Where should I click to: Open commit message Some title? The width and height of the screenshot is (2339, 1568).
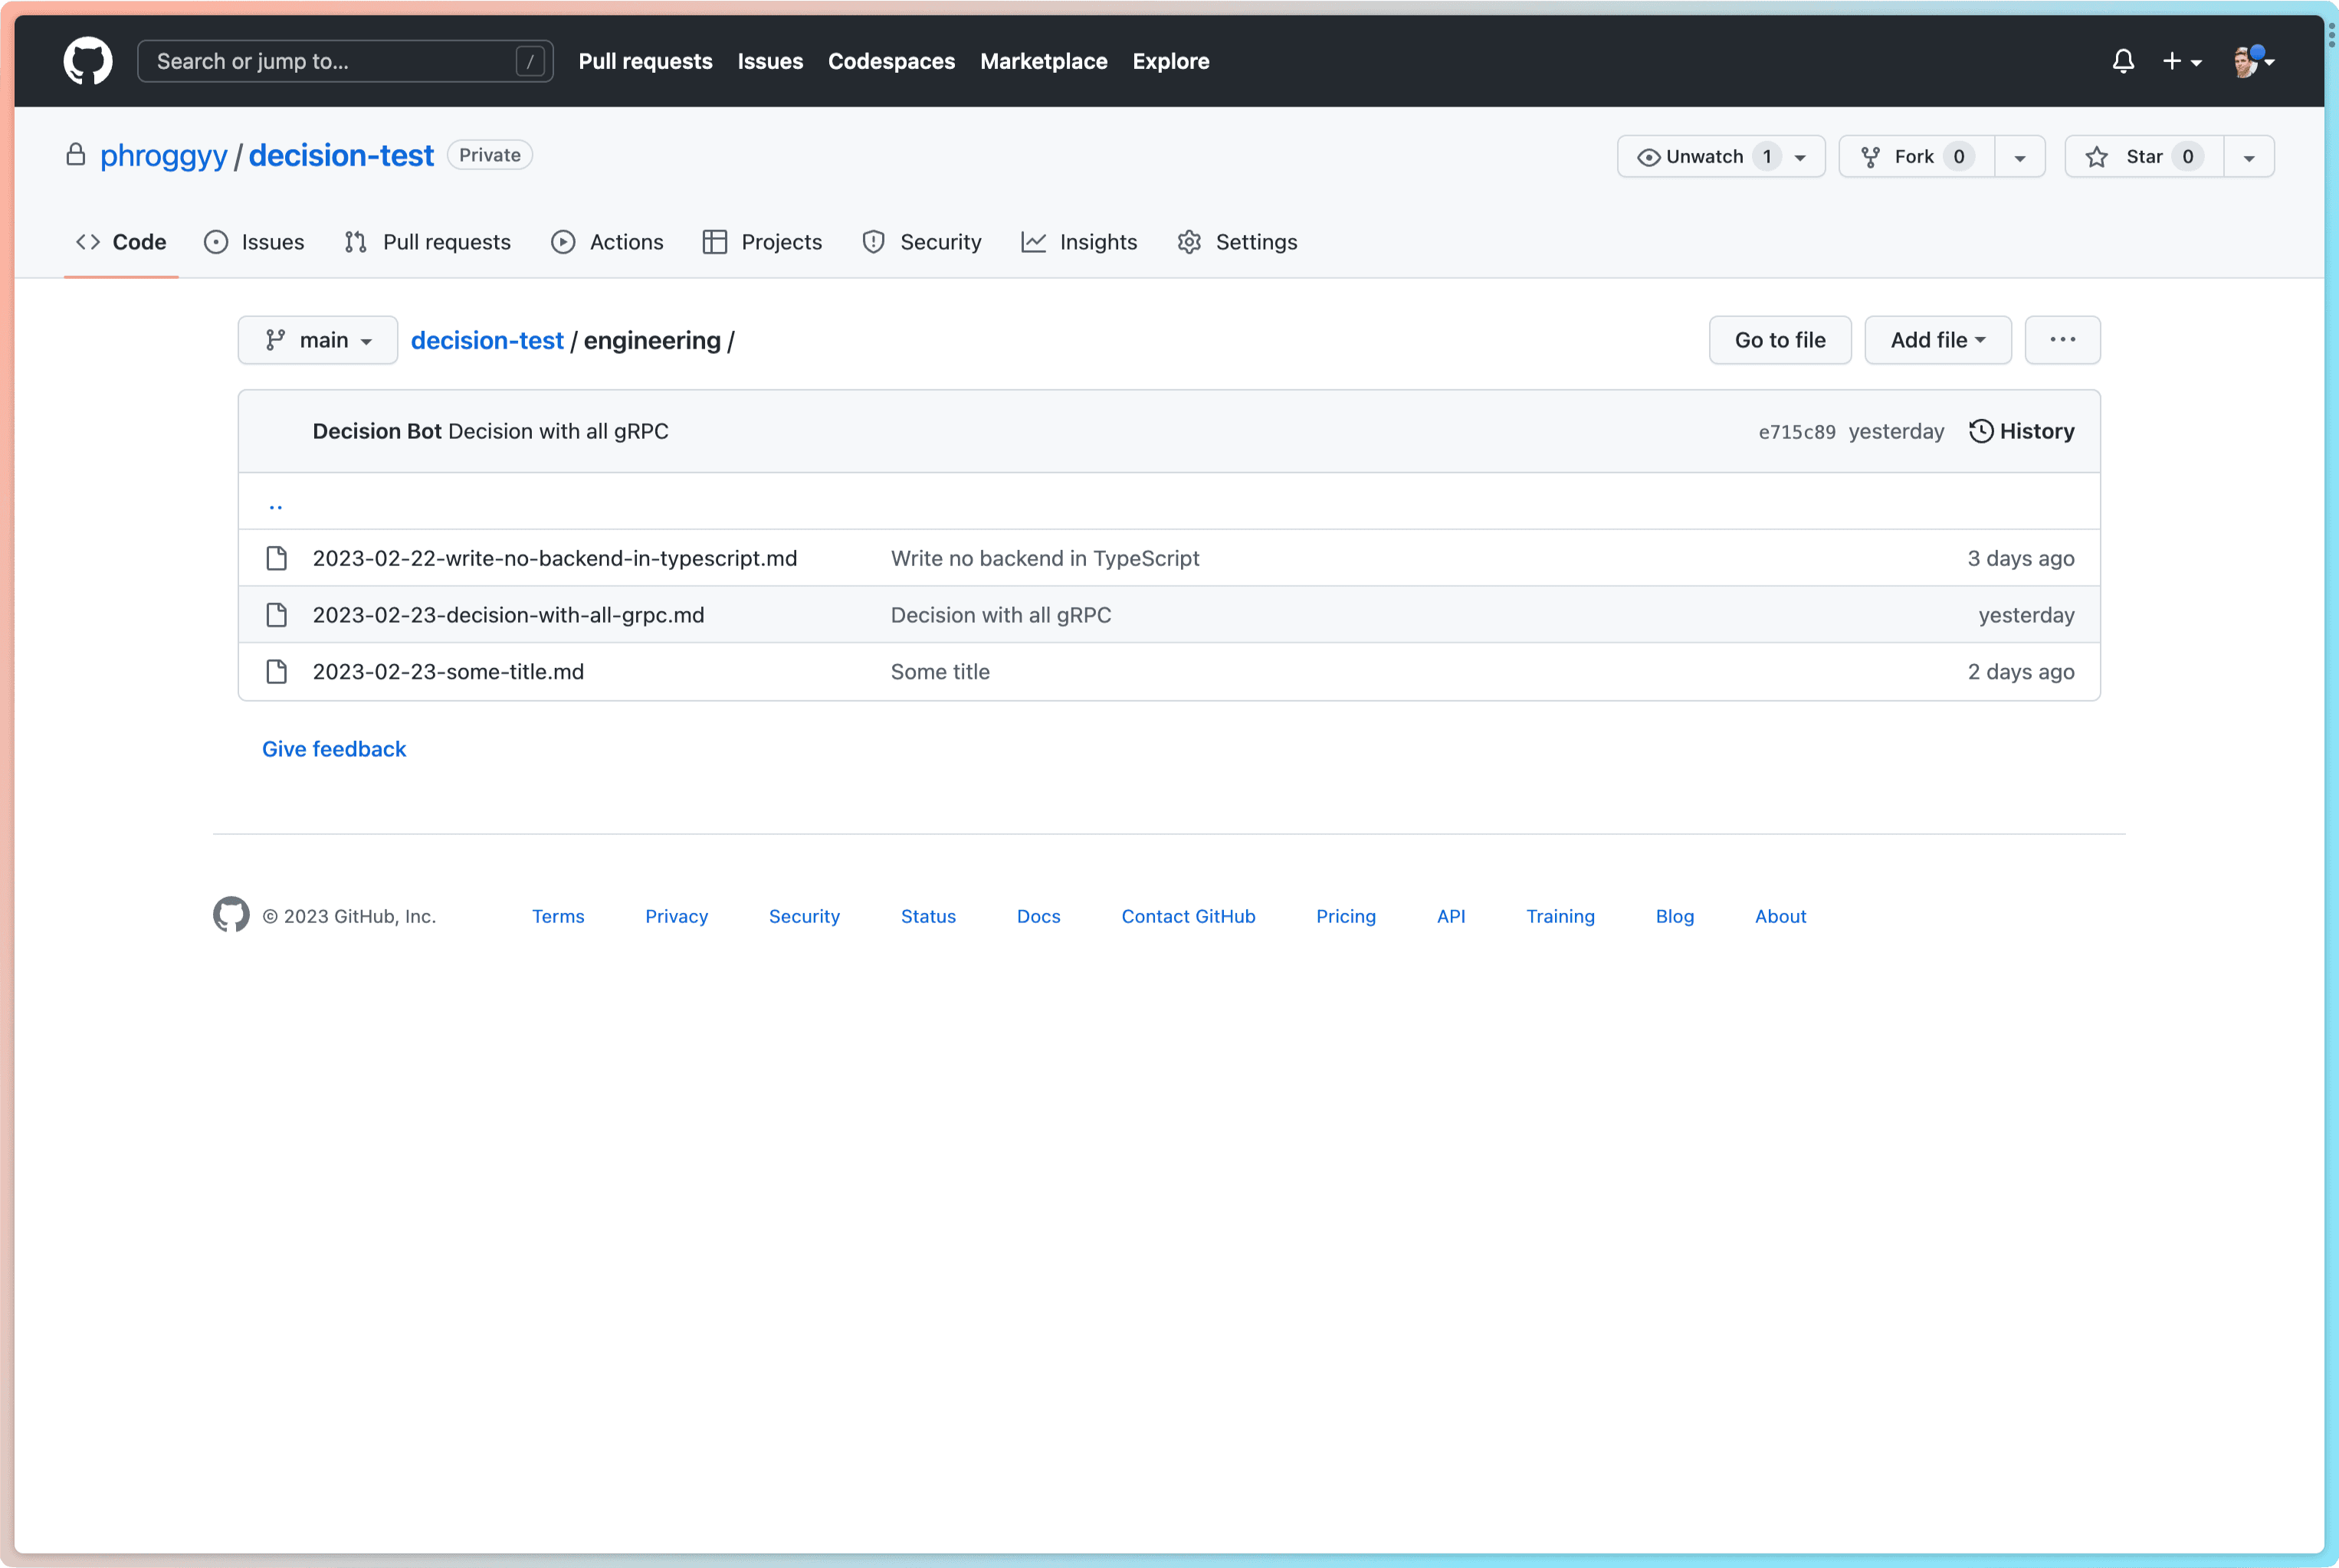[940, 672]
